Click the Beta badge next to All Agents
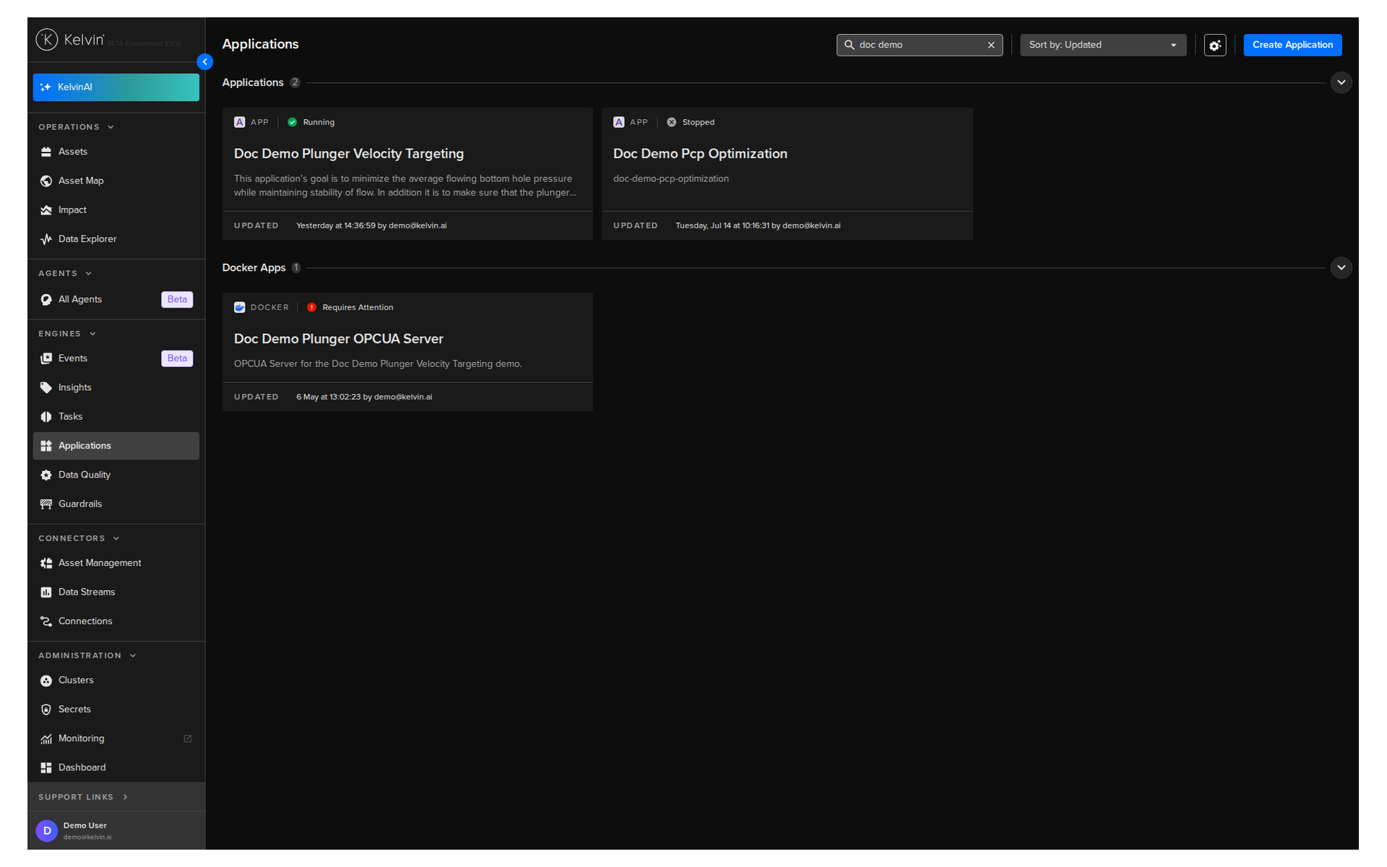The height and width of the screenshot is (867, 1387). tap(177, 300)
